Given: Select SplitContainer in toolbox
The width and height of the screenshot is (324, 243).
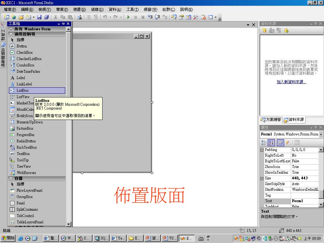Looking at the screenshot, I should 37,209.
